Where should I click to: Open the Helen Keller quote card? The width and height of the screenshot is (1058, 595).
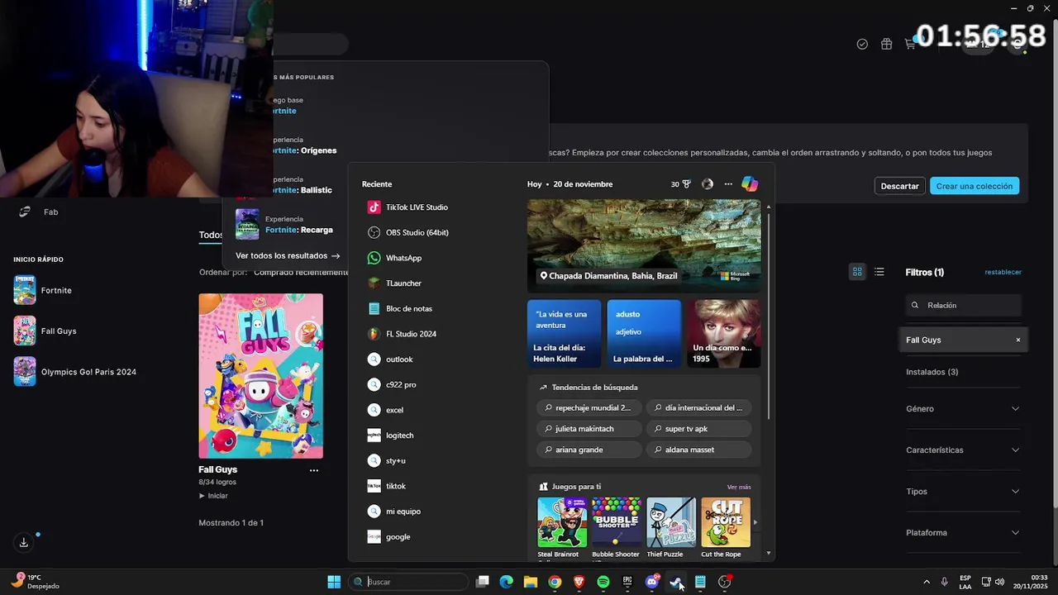pyautogui.click(x=564, y=334)
